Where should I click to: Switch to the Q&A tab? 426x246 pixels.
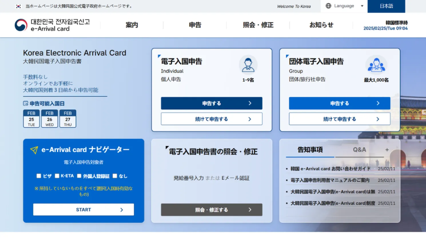point(359,149)
